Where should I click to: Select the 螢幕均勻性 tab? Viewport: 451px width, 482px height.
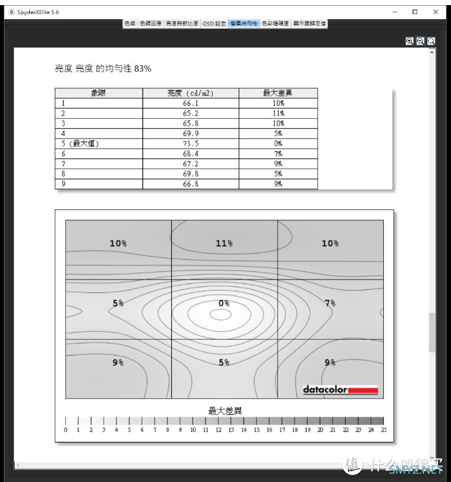coord(244,24)
